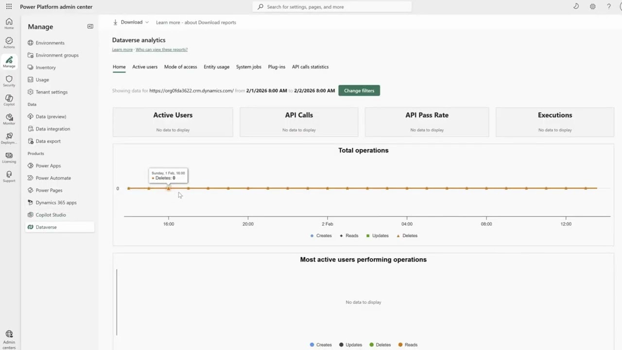Open Inventory page
Image resolution: width=622 pixels, height=350 pixels.
(x=60, y=68)
